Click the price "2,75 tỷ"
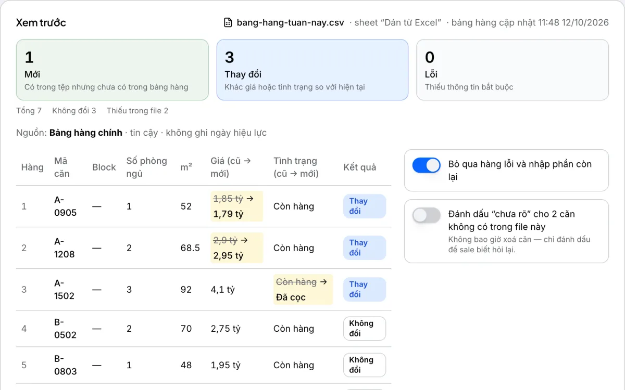 coord(226,329)
